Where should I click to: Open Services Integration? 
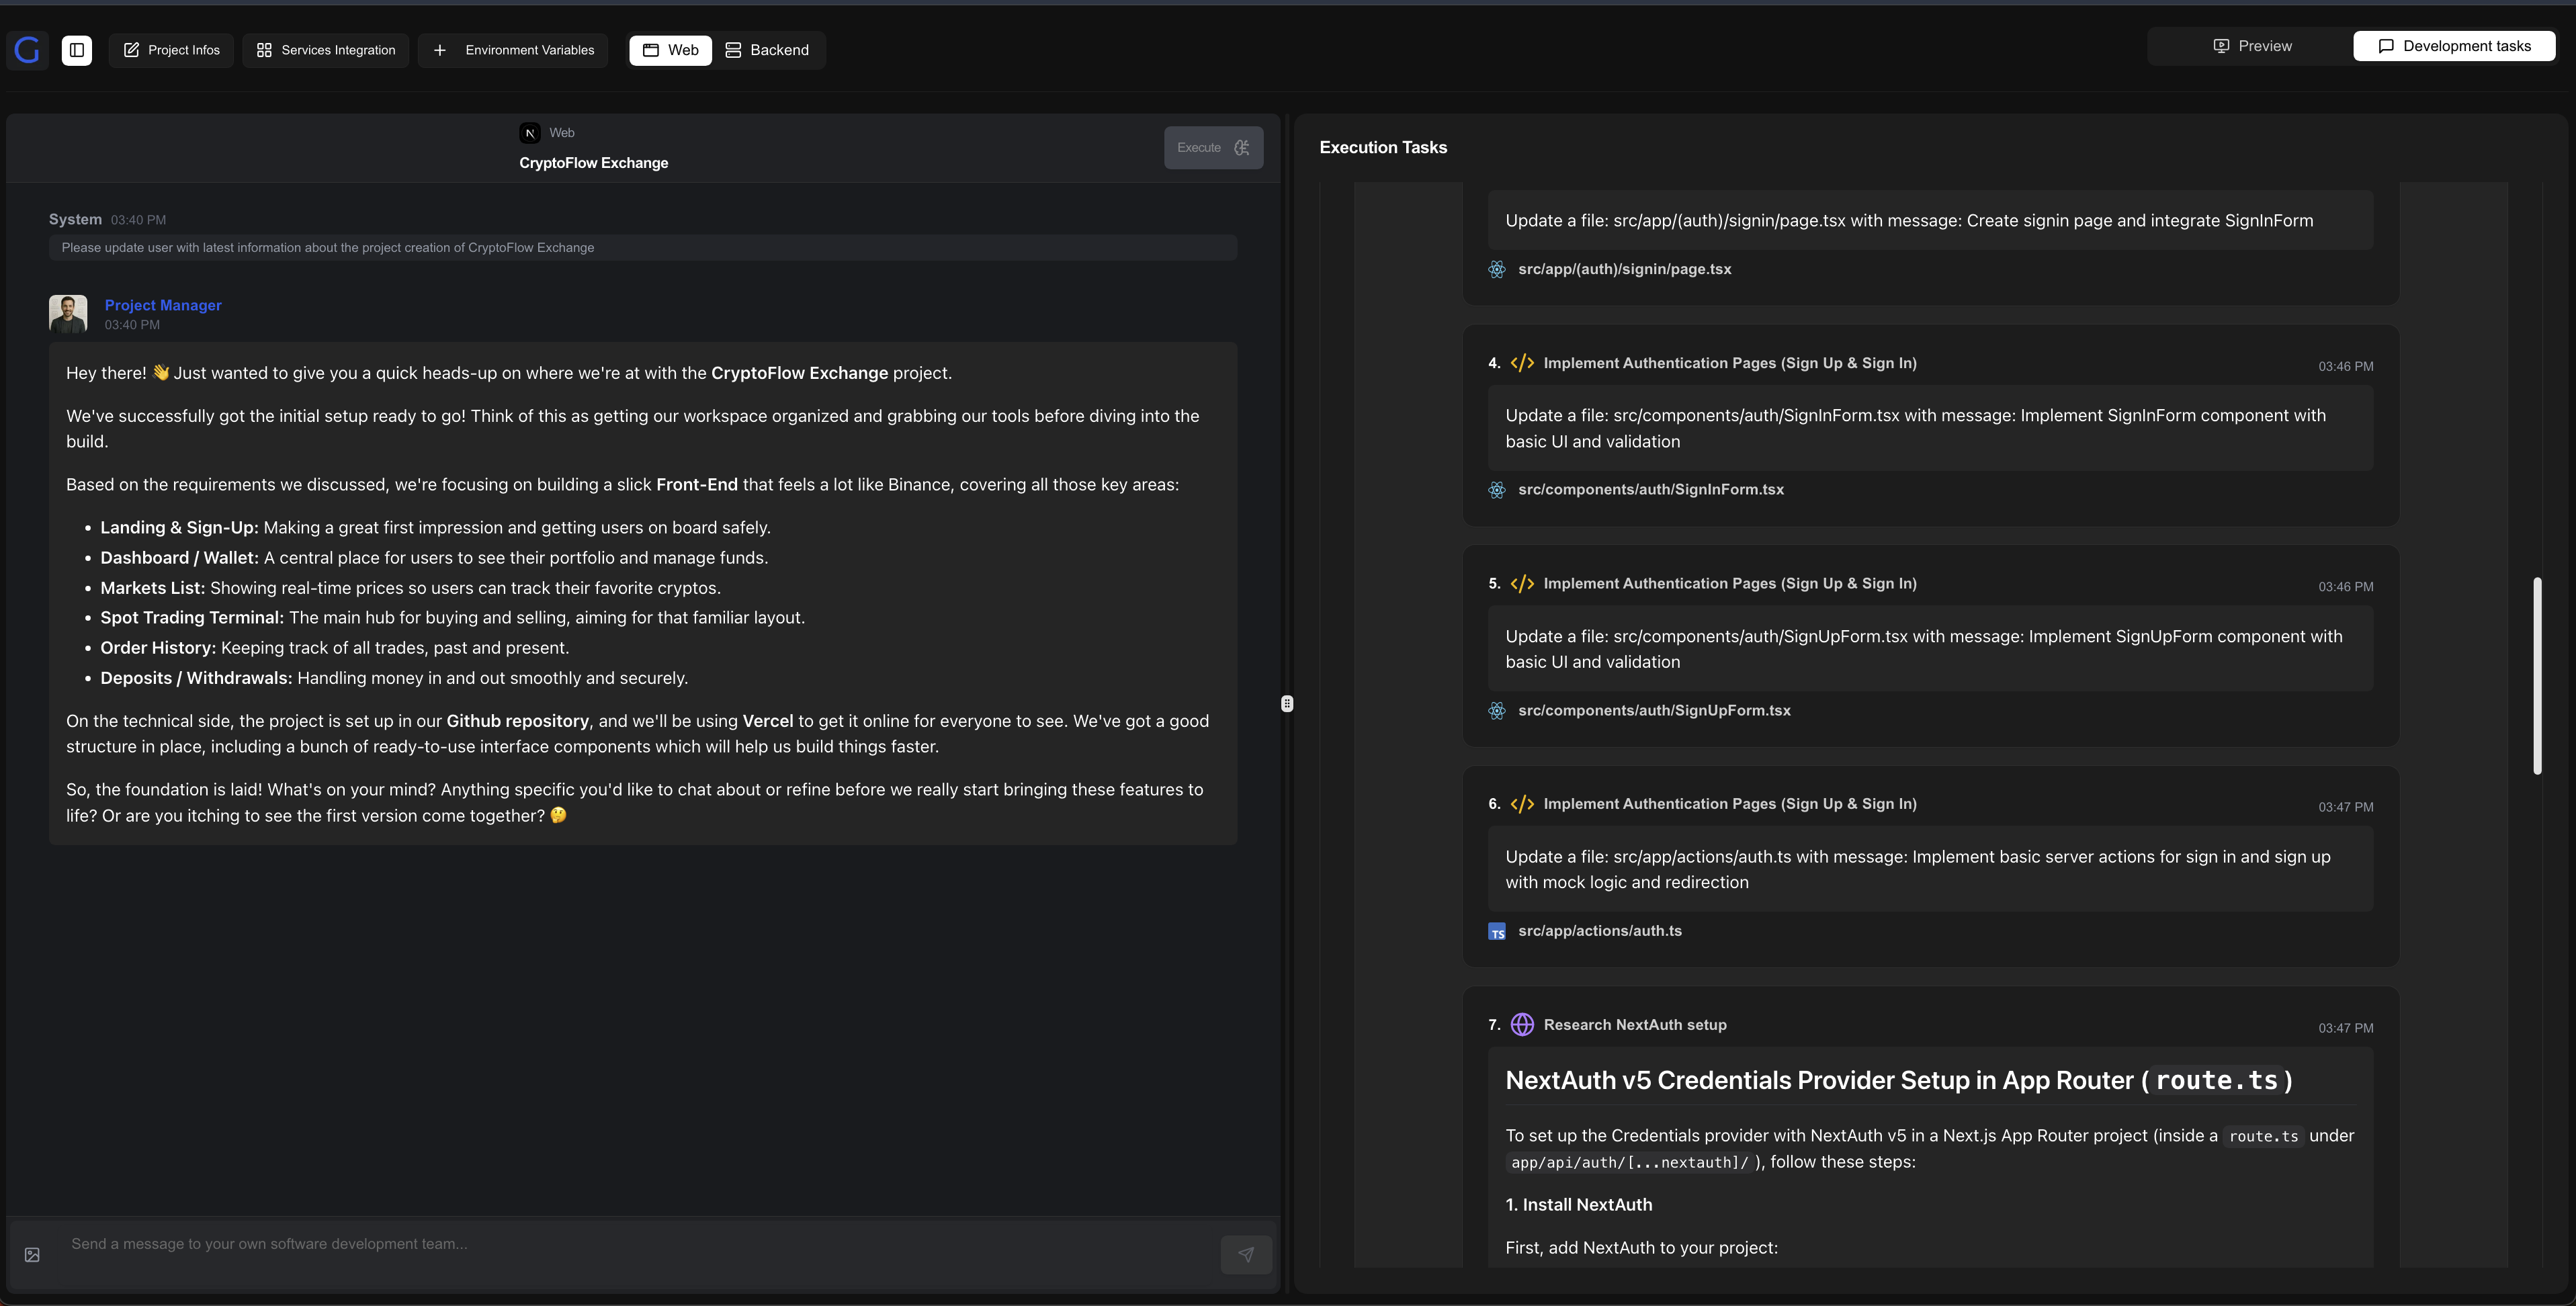[326, 50]
